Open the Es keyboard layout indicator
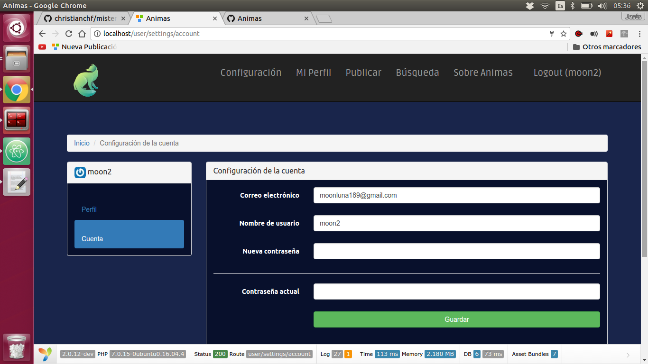This screenshot has width=648, height=364. coord(560,6)
